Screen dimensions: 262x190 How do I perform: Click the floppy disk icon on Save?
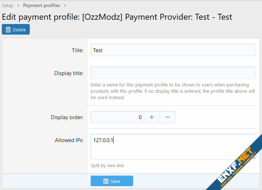[106, 181]
